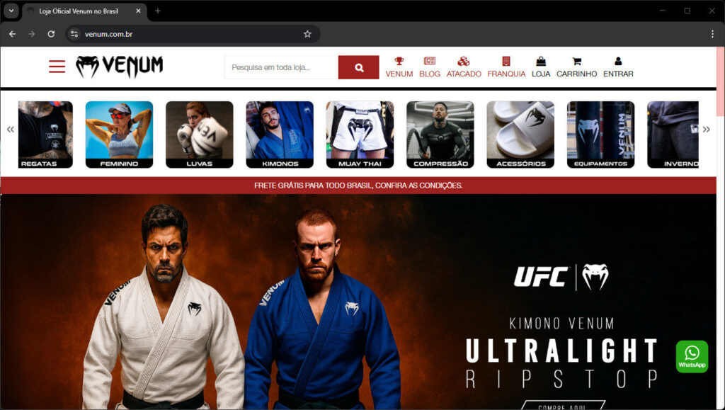Image resolution: width=725 pixels, height=410 pixels.
Task: Open the CARRINHO shopping cart
Action: [x=576, y=67]
